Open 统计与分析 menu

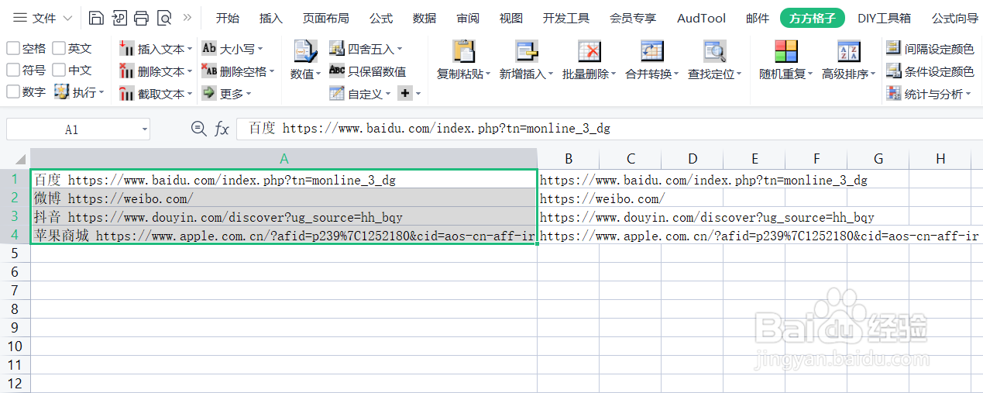click(x=928, y=94)
